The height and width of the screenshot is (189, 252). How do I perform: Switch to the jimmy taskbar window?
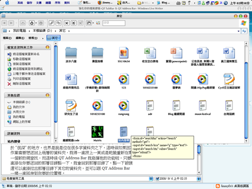pos(105,3)
